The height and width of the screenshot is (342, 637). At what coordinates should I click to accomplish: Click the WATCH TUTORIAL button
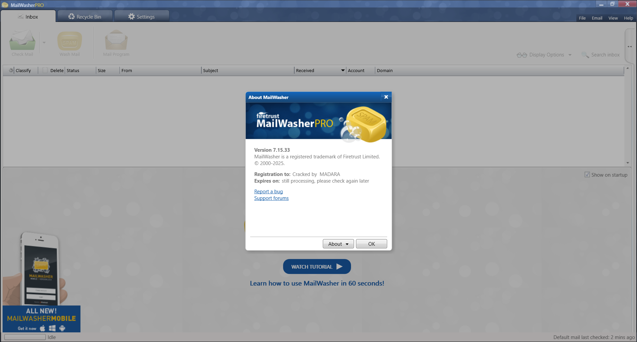[x=317, y=267]
